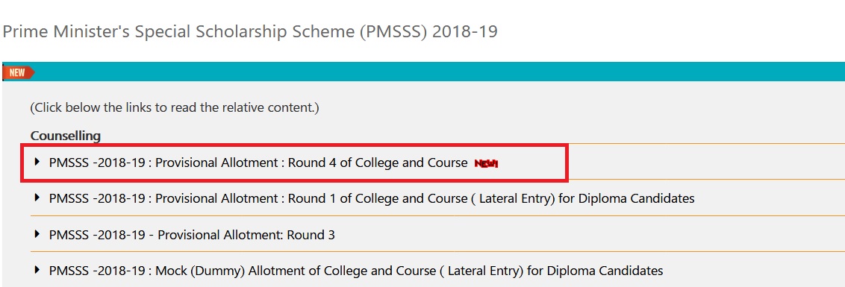
Task: Click the arrow icon beside Round 4 allotment
Action: [37, 162]
